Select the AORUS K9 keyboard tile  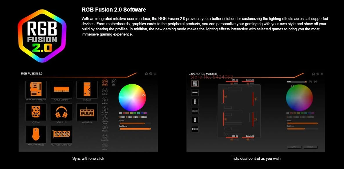pyautogui.click(x=87, y=112)
